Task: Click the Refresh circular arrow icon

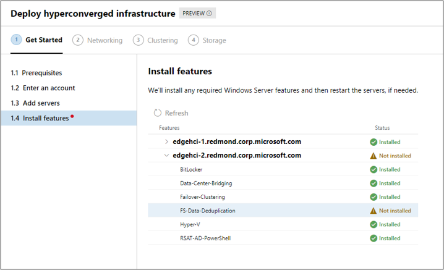Action: coord(158,113)
